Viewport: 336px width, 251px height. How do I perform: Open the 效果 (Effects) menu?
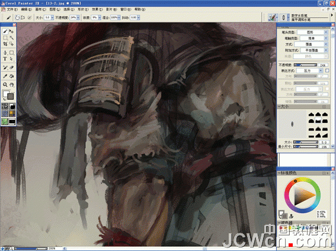click(x=97, y=9)
